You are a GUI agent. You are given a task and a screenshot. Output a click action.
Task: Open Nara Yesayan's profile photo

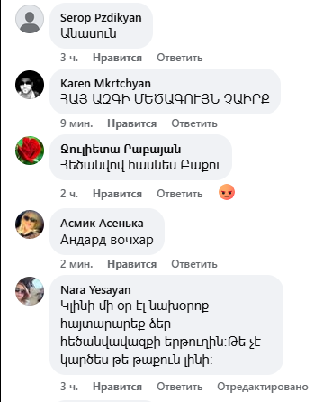30,291
